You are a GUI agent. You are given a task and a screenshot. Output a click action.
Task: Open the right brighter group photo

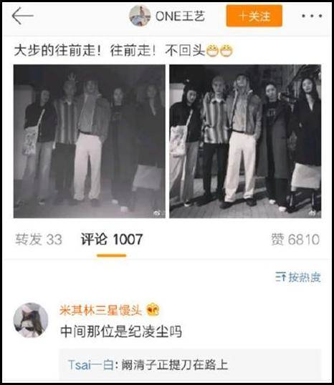tap(245, 141)
